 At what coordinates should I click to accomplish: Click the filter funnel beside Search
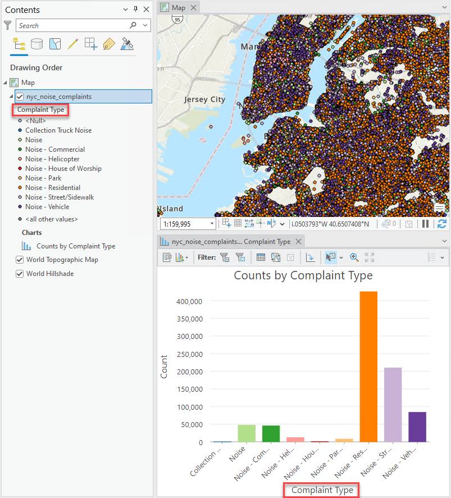point(8,25)
